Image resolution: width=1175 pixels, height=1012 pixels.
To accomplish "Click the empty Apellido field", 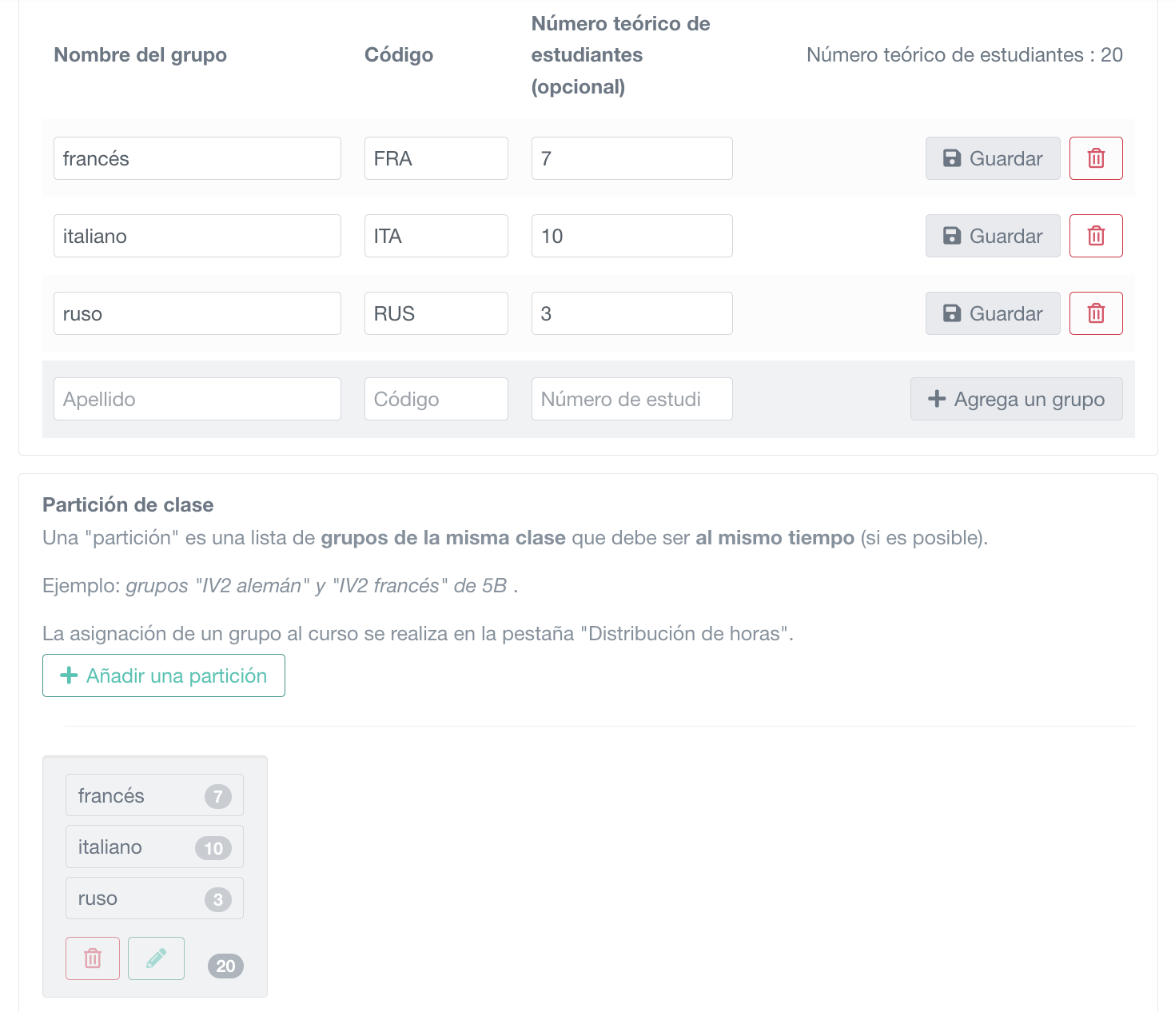I will click(197, 399).
